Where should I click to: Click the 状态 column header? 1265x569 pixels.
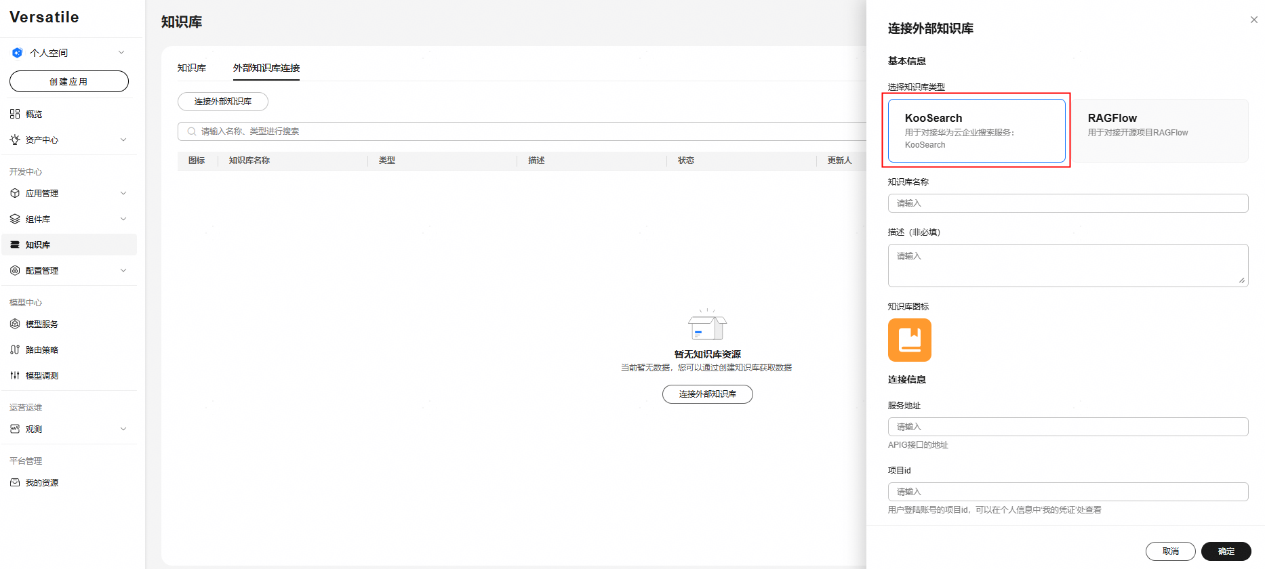(686, 161)
